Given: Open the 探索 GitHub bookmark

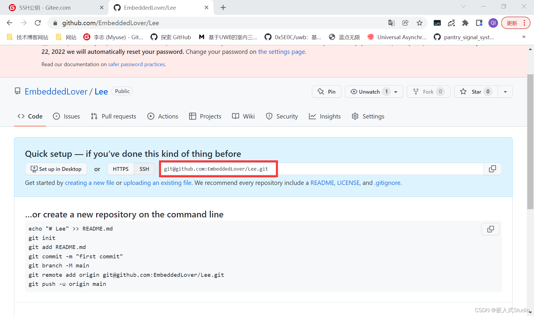Looking at the screenshot, I should tap(171, 37).
